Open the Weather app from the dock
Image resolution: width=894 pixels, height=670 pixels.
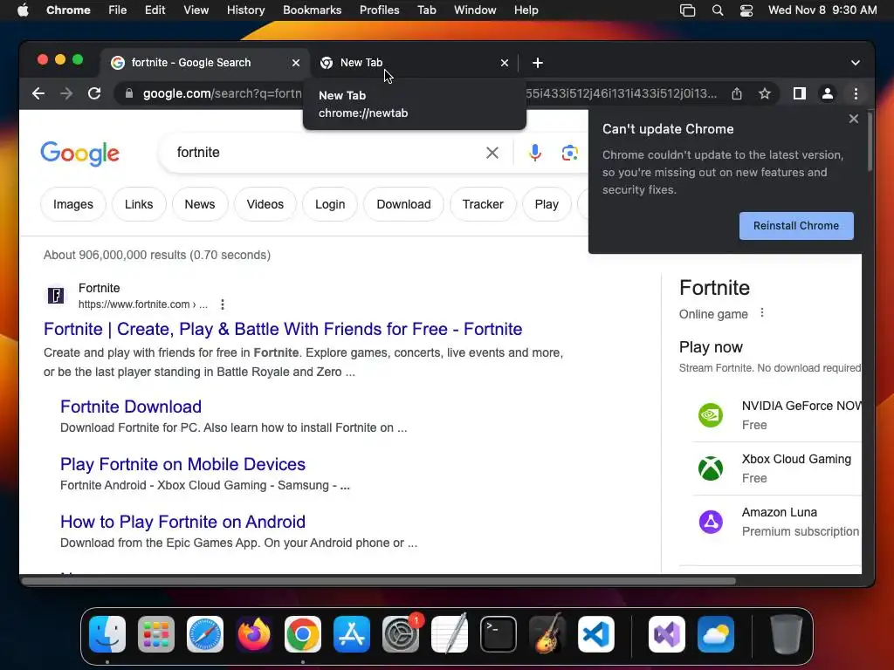click(x=716, y=634)
